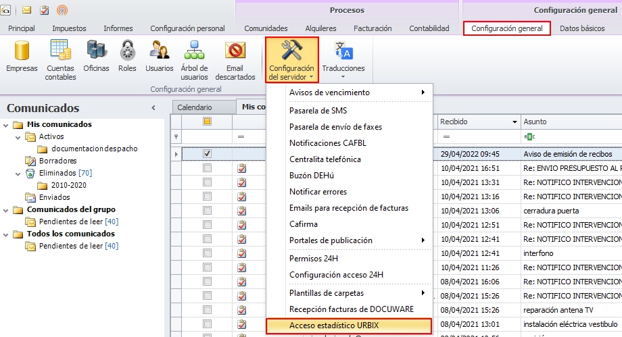Image resolution: width=622 pixels, height=337 pixels.
Task: Switch to the Calendario tab
Action: point(195,107)
